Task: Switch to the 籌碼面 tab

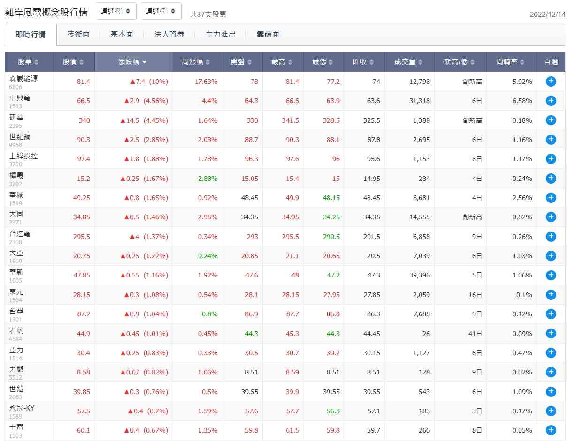Action: click(x=268, y=35)
